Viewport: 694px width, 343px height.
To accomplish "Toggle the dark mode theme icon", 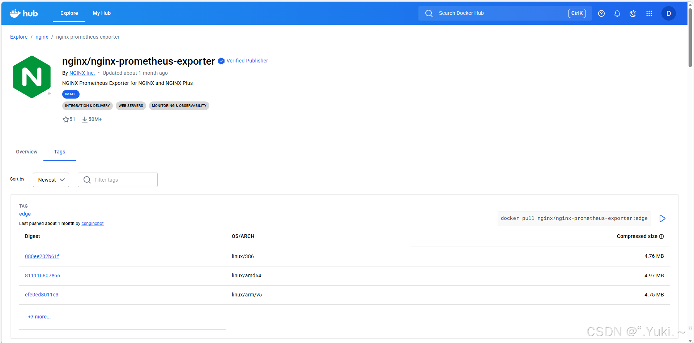I will click(633, 13).
